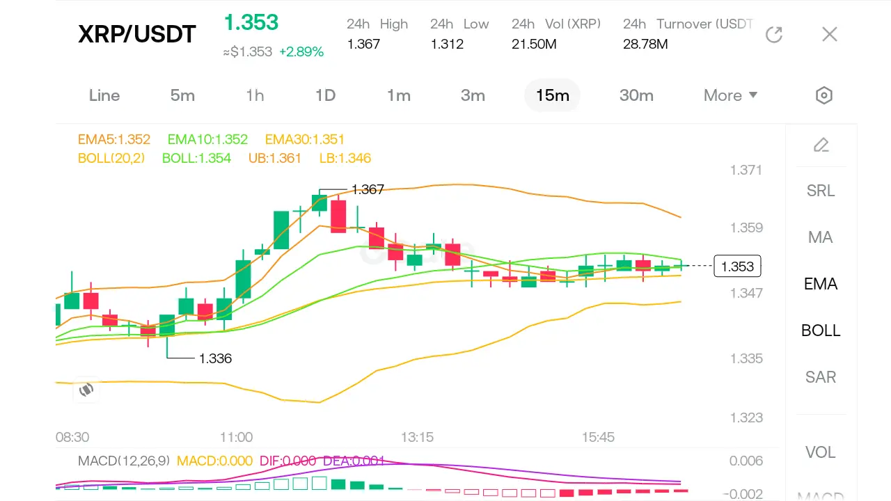
Task: Select the 30m timeframe tab
Action: pos(636,95)
